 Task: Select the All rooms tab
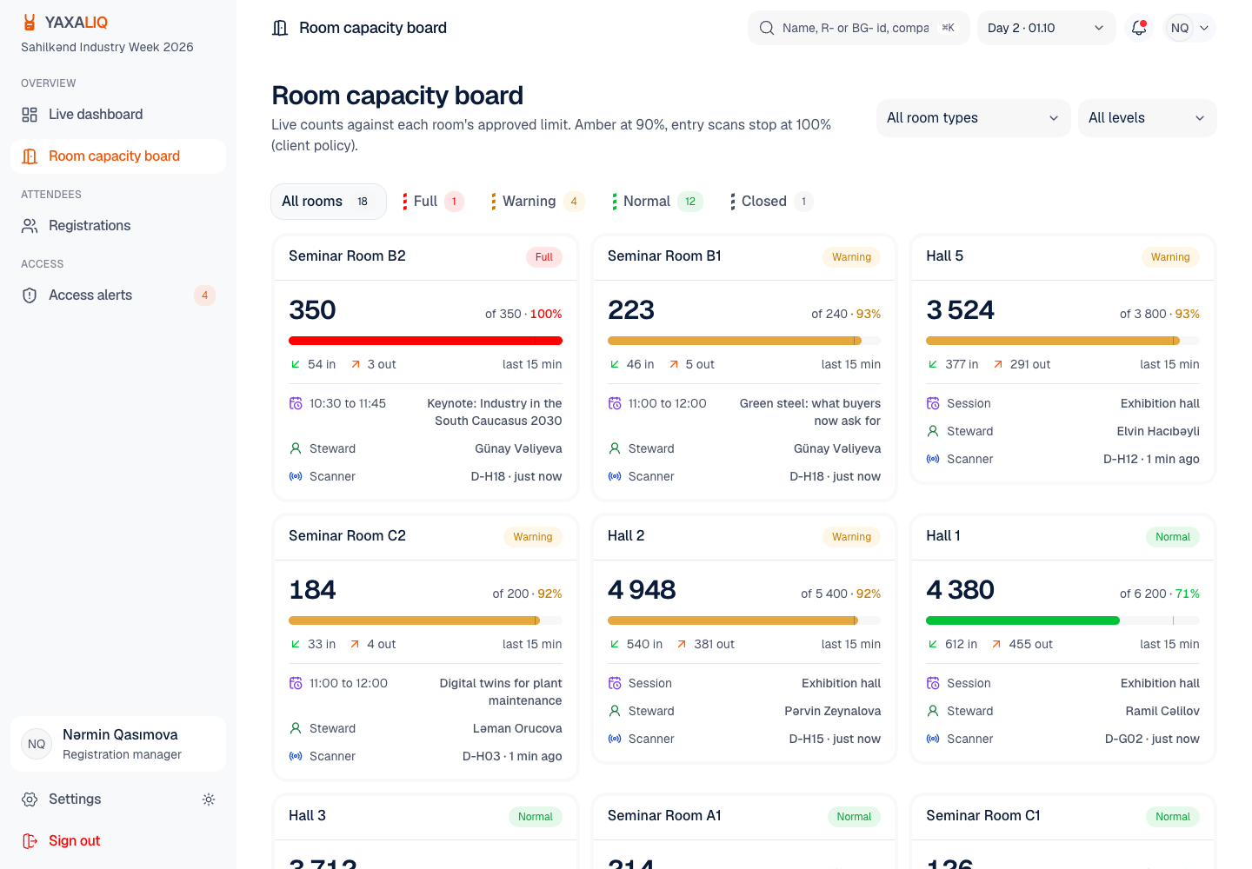[x=329, y=202]
